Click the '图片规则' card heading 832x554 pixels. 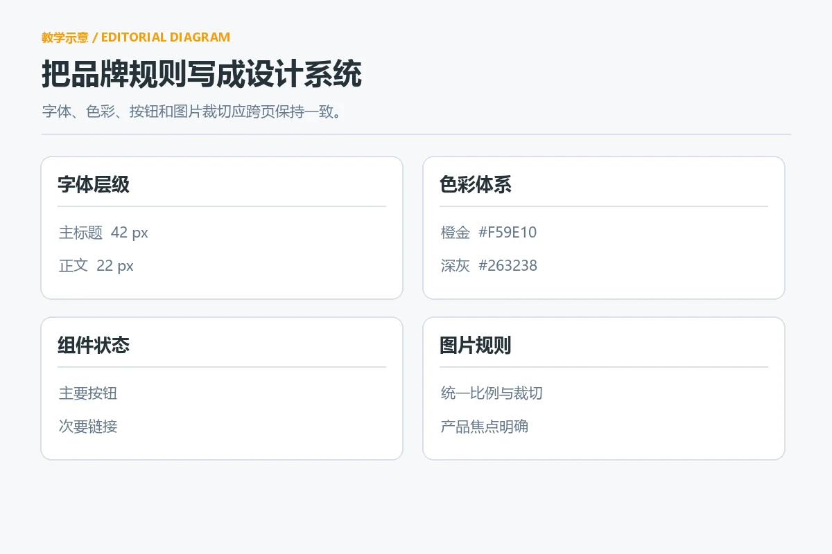click(x=476, y=345)
